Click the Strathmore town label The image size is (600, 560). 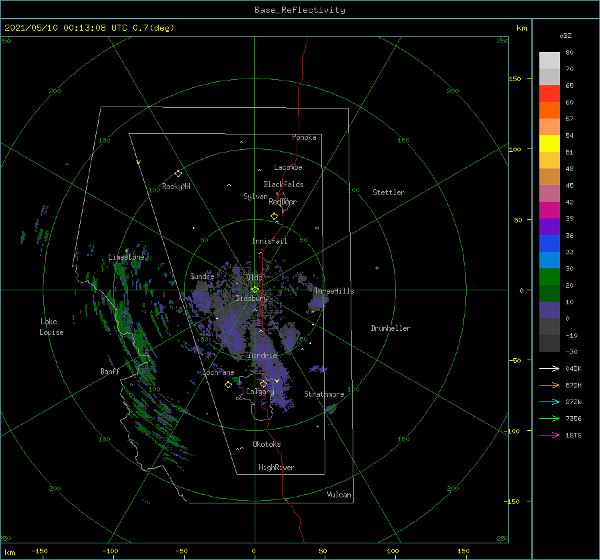[x=324, y=394]
